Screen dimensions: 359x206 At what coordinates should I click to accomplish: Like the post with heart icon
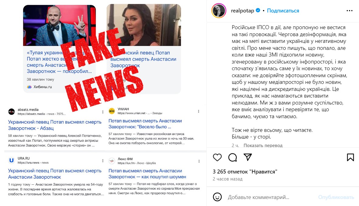point(217,157)
